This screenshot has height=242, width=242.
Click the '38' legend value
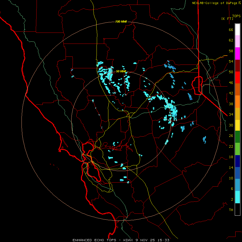pos(231,104)
